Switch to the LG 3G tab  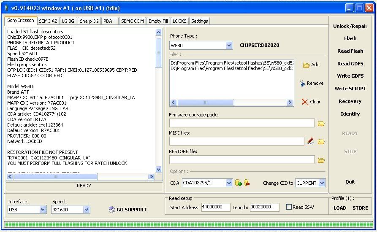pyautogui.click(x=68, y=21)
